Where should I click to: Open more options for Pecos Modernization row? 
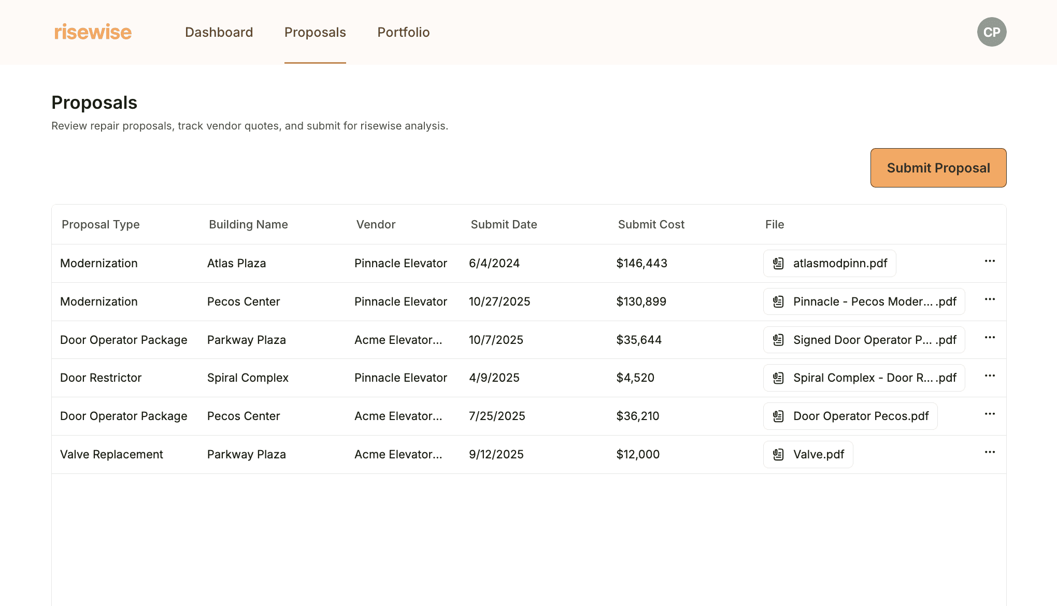(x=990, y=300)
